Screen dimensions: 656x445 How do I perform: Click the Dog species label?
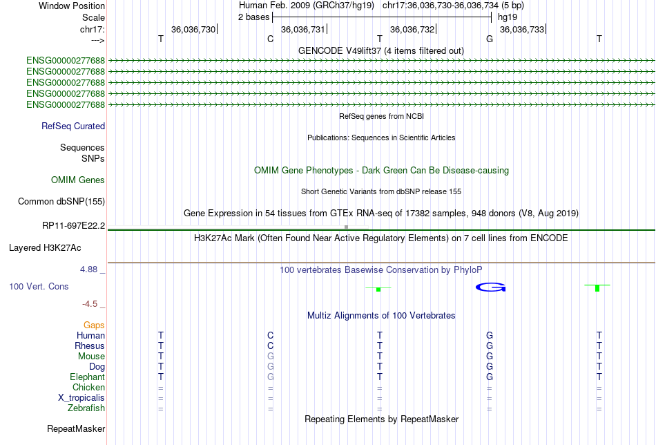(x=97, y=367)
